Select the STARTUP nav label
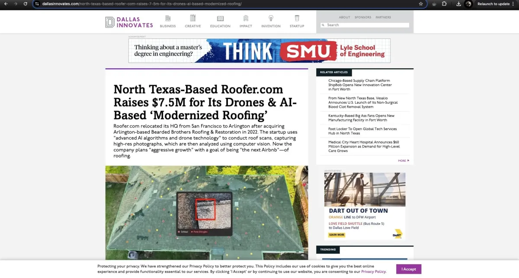The width and height of the screenshot is (519, 278). [x=297, y=26]
